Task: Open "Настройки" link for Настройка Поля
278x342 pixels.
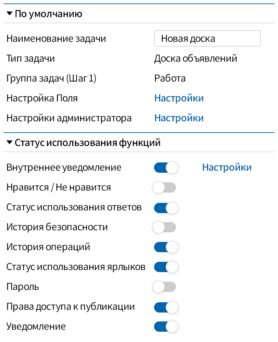Action: coord(179,98)
